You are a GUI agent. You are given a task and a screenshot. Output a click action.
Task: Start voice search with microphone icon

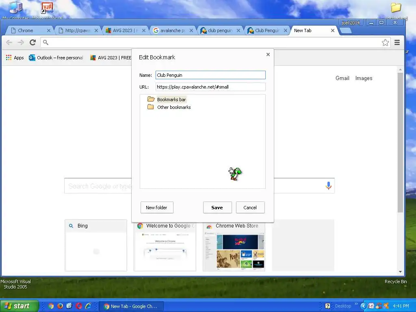pos(328,186)
